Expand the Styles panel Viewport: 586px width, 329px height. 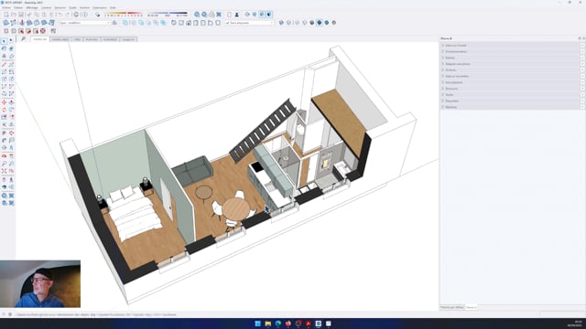(512, 95)
